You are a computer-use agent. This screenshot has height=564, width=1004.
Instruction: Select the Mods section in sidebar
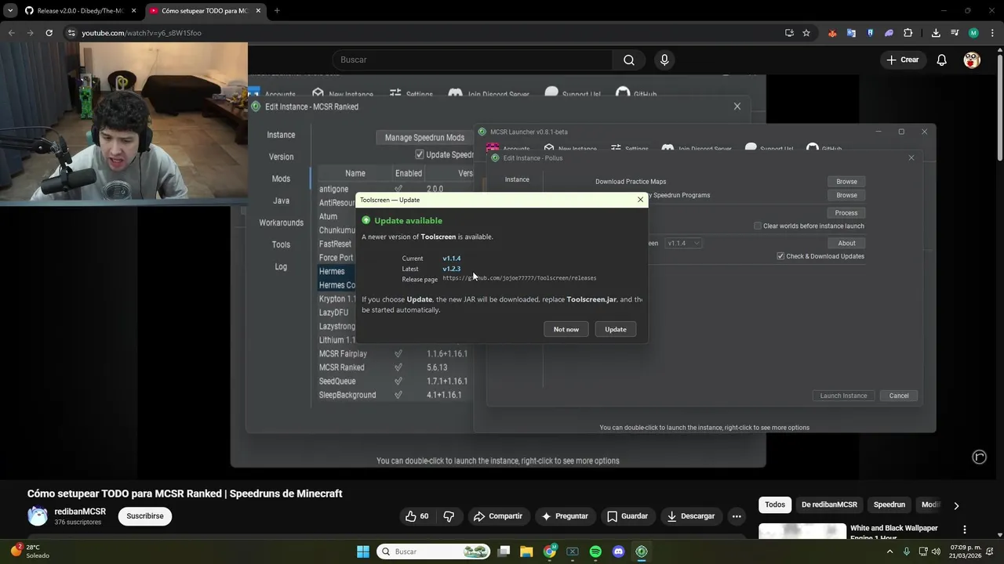coord(281,179)
